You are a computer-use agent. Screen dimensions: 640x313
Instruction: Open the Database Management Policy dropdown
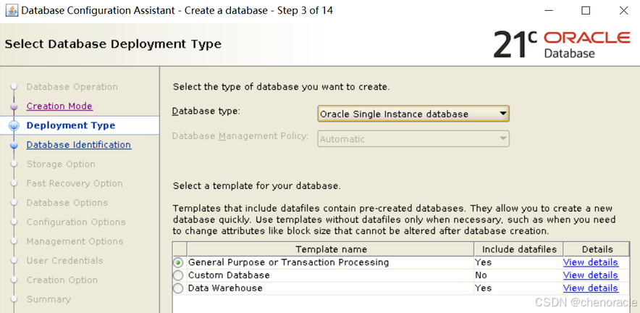(413, 139)
